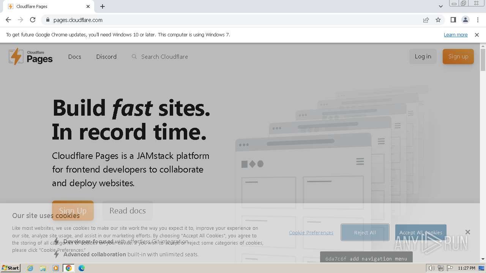View site security lock information

47,20
